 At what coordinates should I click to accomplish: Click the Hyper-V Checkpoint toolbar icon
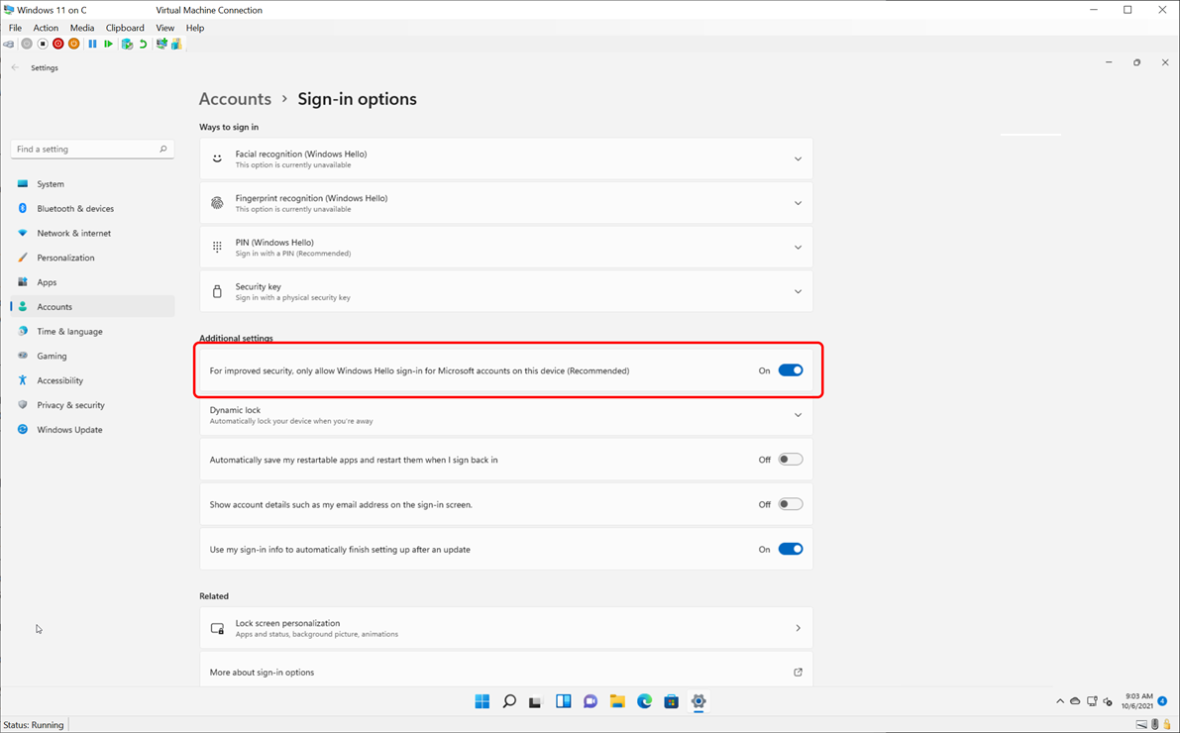[x=127, y=44]
